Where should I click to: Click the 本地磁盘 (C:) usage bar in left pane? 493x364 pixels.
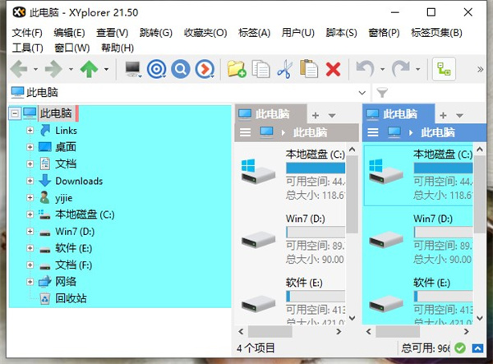pyautogui.click(x=316, y=168)
